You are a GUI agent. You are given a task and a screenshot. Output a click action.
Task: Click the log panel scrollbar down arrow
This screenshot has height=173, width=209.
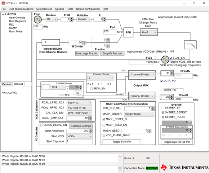120,171
